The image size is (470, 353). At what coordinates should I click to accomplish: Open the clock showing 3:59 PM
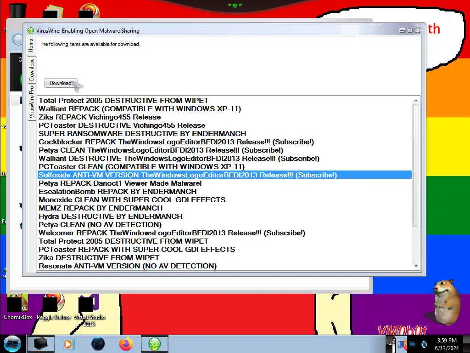[x=447, y=344]
